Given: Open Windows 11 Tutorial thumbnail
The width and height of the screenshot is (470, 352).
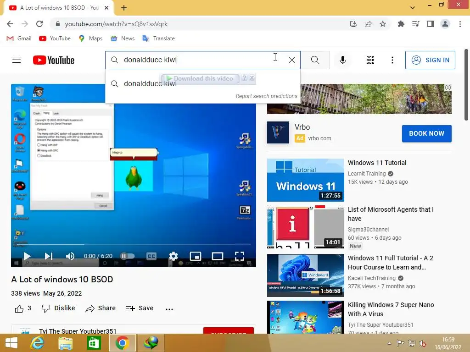Looking at the screenshot, I should (x=305, y=180).
